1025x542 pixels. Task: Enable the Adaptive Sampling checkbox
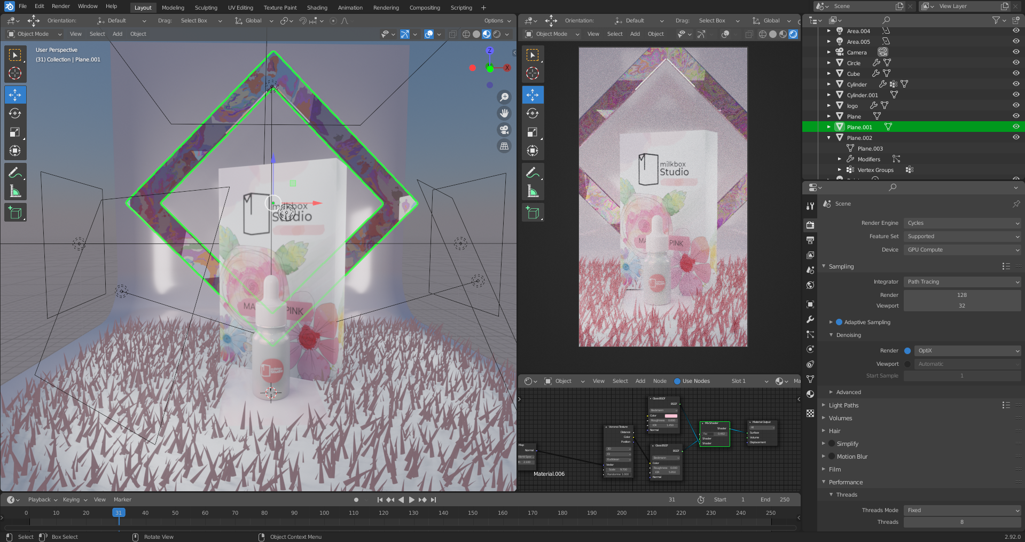tap(839, 323)
